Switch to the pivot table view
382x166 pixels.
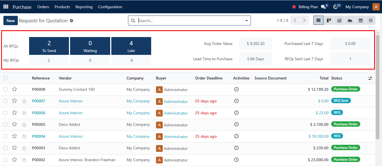339,20
